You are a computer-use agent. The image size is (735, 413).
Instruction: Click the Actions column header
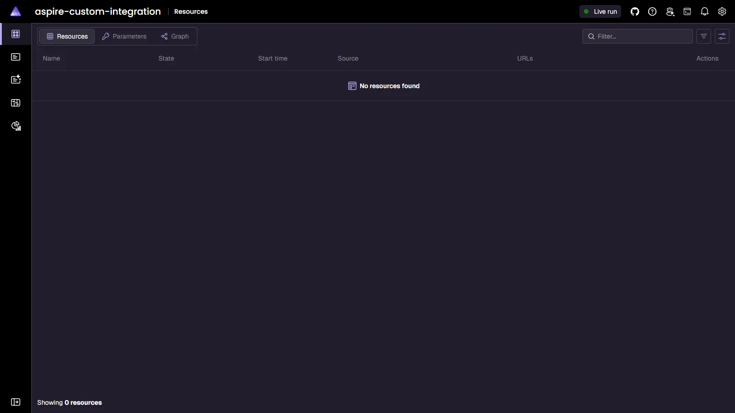coord(707,58)
